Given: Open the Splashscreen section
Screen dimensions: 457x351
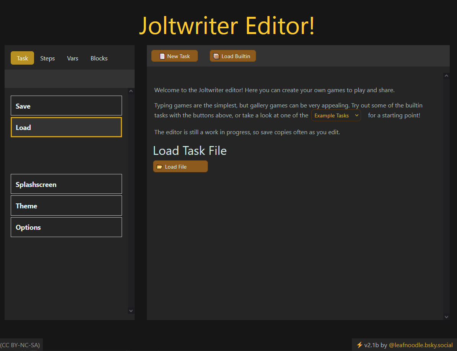Looking at the screenshot, I should (66, 184).
